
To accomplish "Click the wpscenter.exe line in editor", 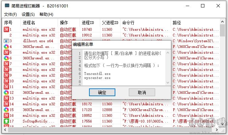I will [x=97, y=78].
